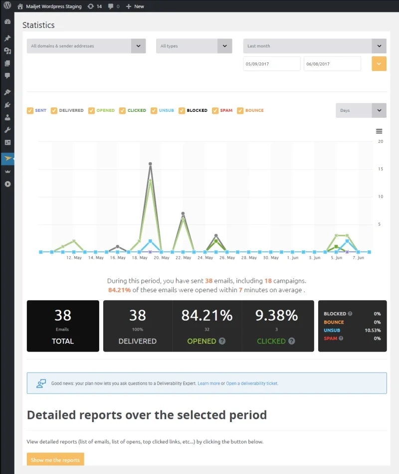
Task: Open Mailjet paper plane sidebar item
Action: pos(7,158)
